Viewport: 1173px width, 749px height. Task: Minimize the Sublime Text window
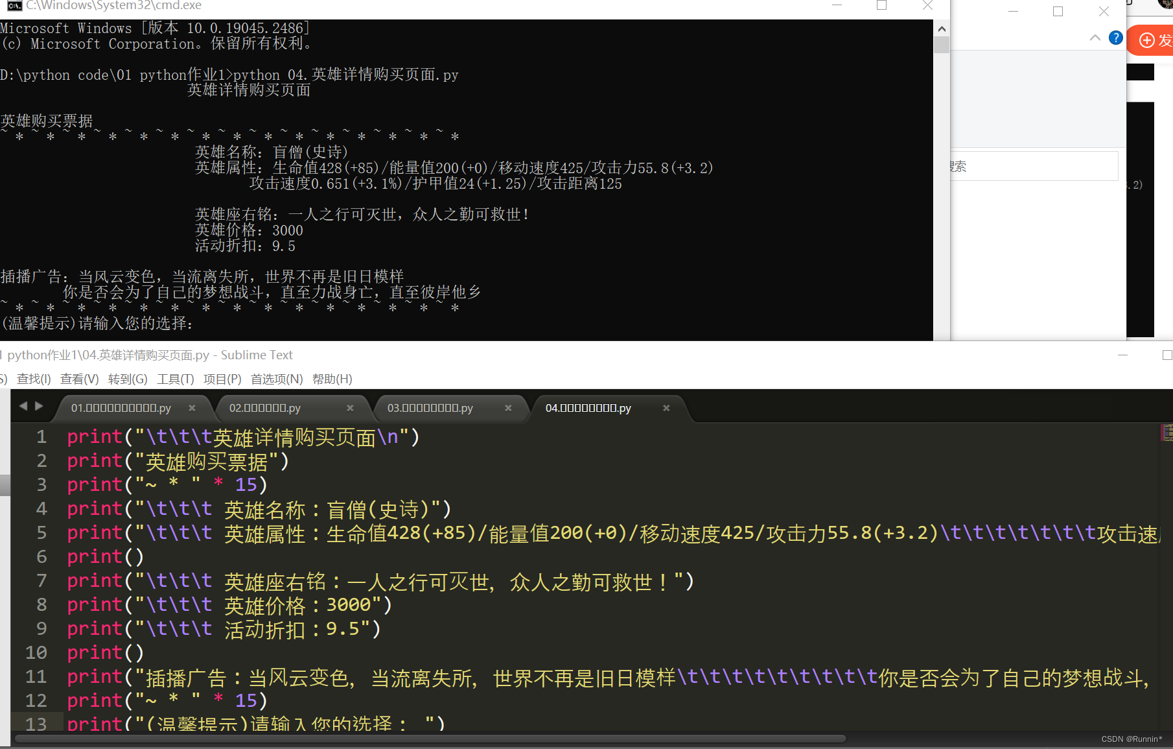click(1122, 355)
